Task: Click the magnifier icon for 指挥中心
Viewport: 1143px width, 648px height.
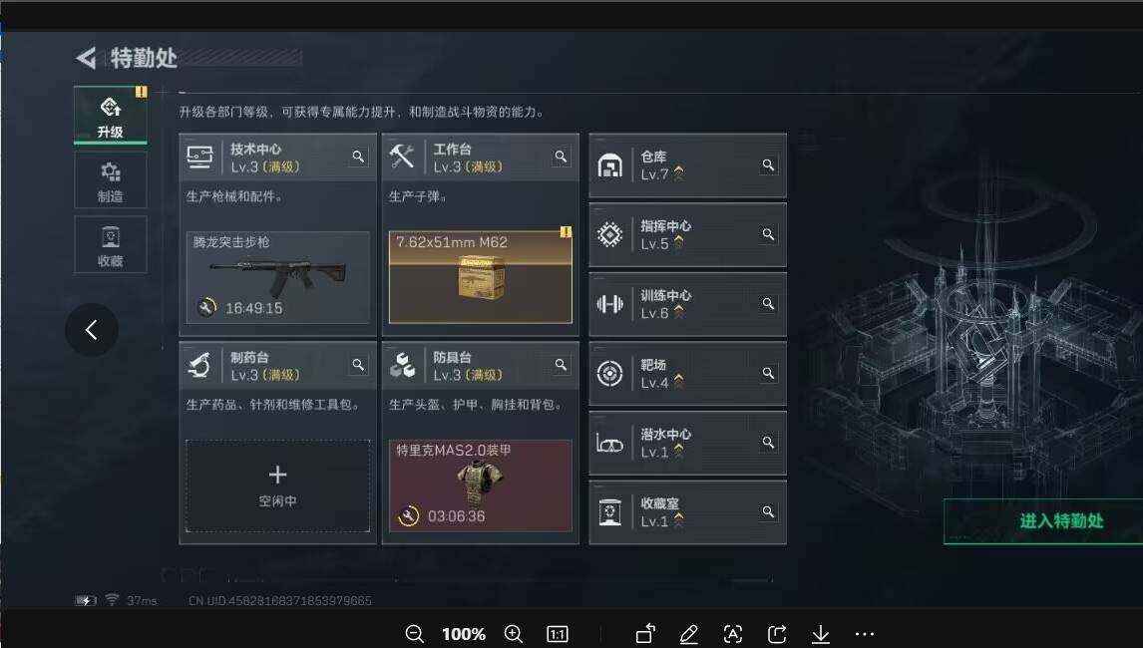Action: [768, 234]
